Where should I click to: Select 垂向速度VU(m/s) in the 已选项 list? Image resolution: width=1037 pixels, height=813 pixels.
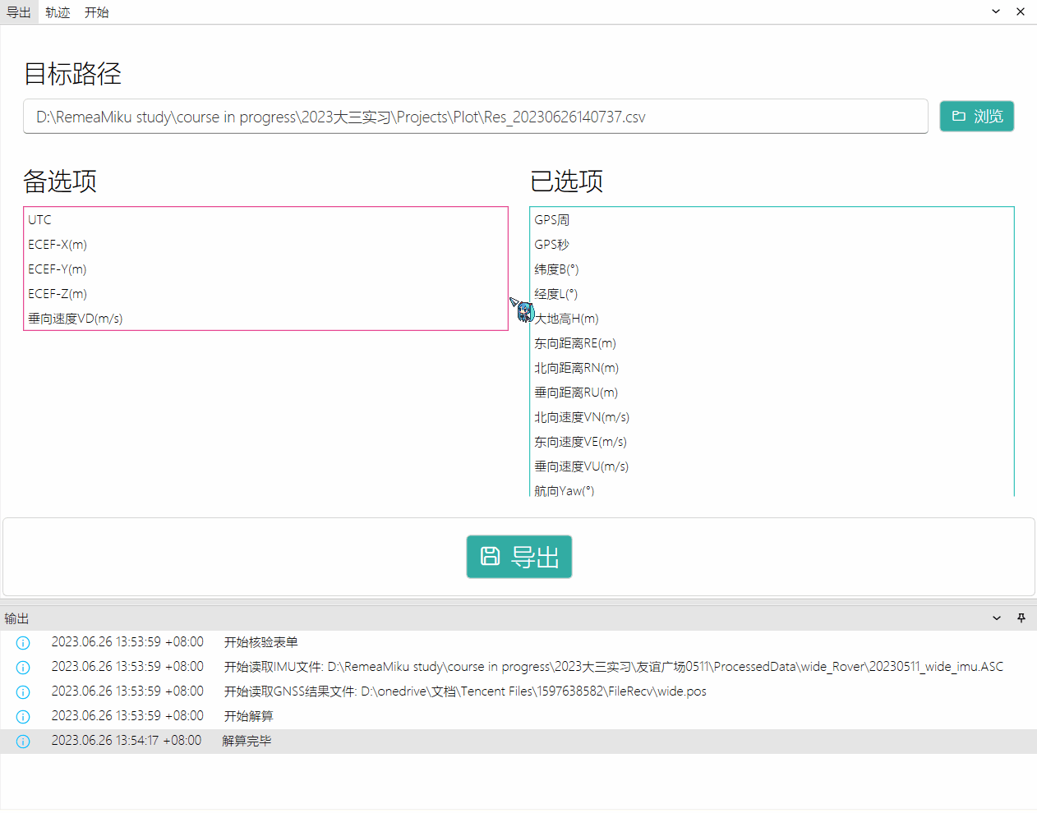coord(772,466)
